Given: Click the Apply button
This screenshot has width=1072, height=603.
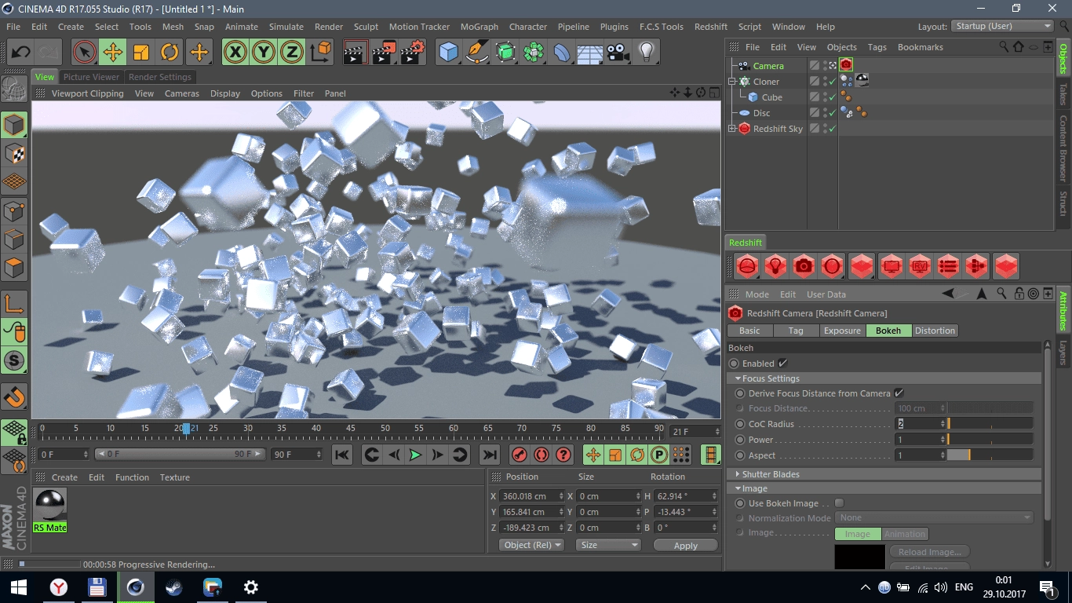Looking at the screenshot, I should [686, 546].
